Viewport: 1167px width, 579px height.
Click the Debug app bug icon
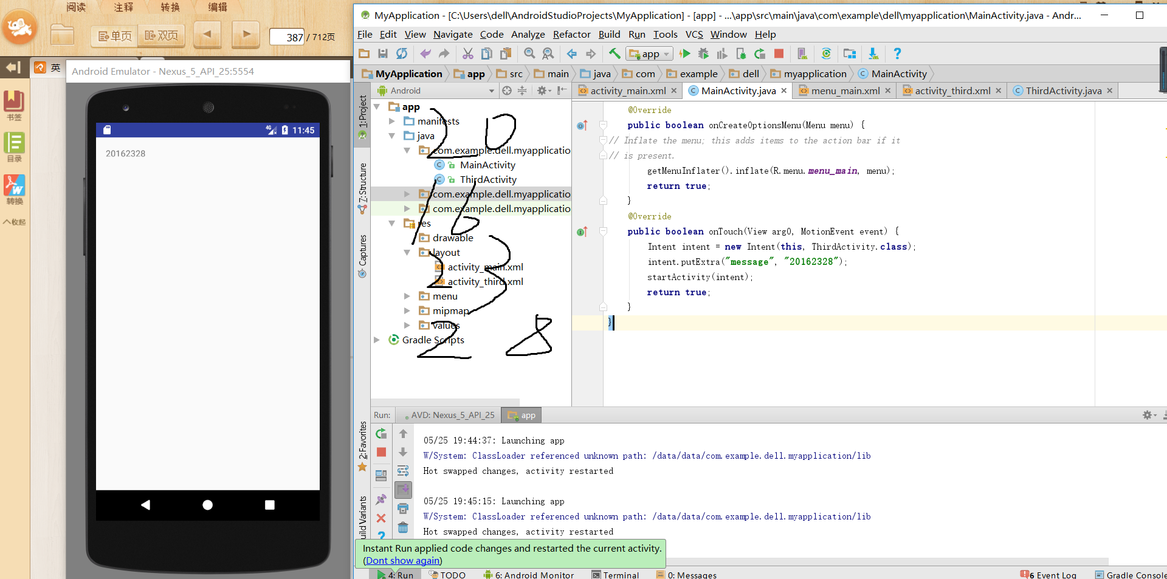(704, 53)
